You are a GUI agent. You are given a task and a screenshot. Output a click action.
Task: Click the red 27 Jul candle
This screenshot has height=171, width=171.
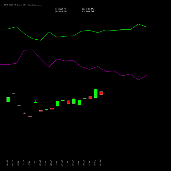tap(68, 102)
